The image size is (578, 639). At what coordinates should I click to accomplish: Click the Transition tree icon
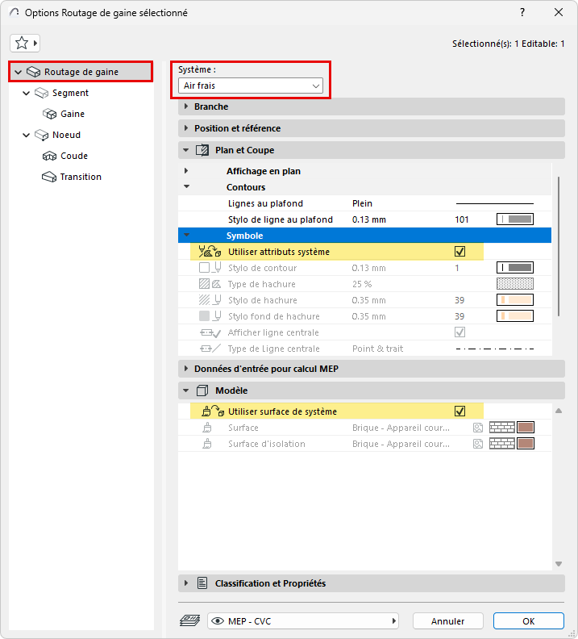(x=49, y=177)
